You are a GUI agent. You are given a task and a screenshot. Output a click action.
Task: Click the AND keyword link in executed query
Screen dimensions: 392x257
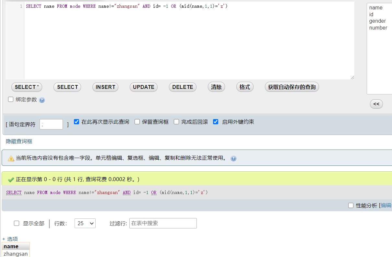[x=127, y=192]
